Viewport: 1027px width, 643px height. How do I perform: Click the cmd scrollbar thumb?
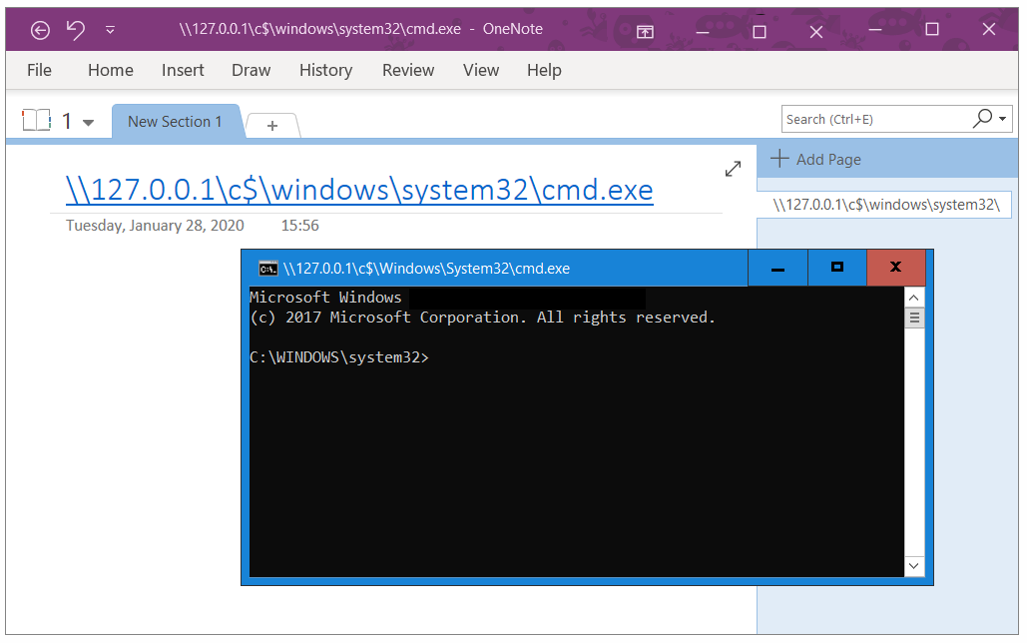pos(914,319)
